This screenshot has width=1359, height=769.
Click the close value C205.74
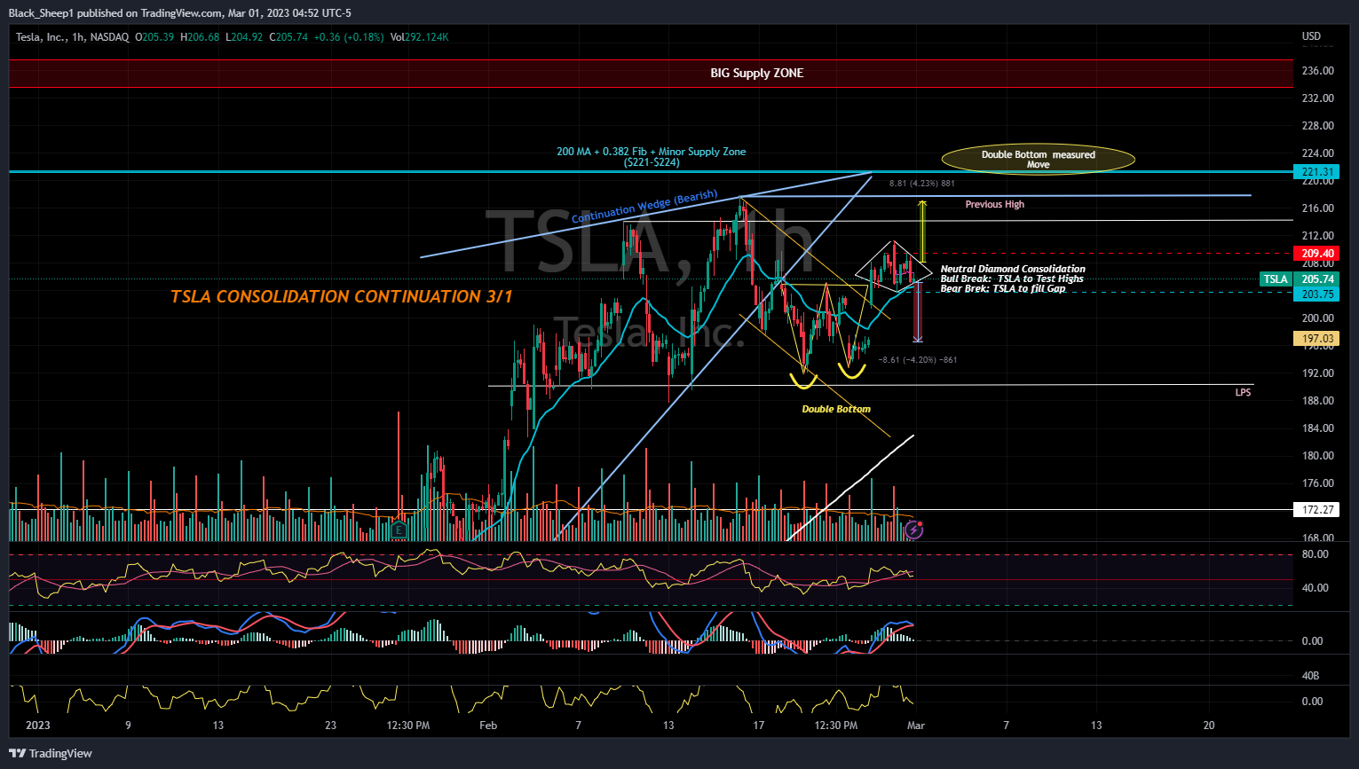pos(288,37)
